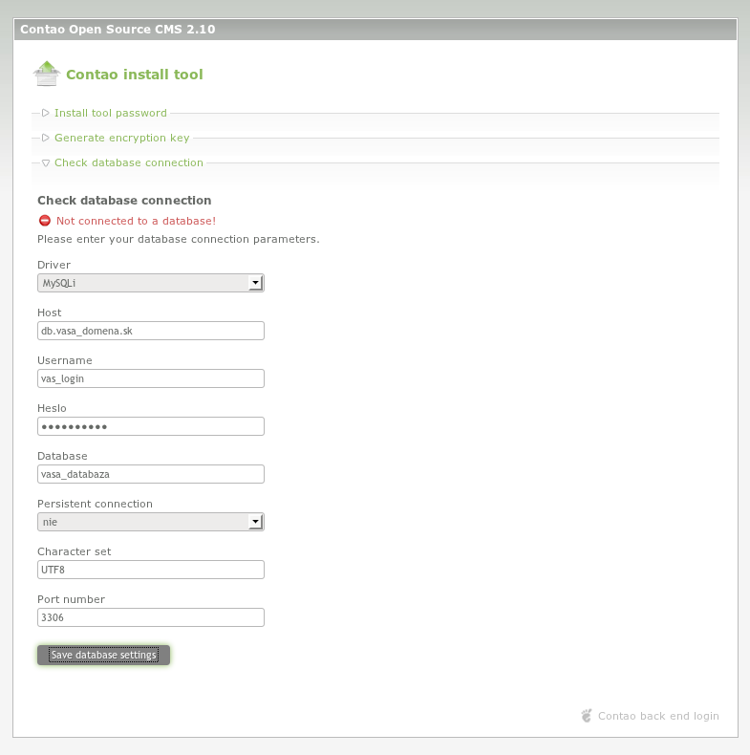Click the red not-connected error icon
Viewport: 750px width, 755px height.
pyautogui.click(x=45, y=221)
